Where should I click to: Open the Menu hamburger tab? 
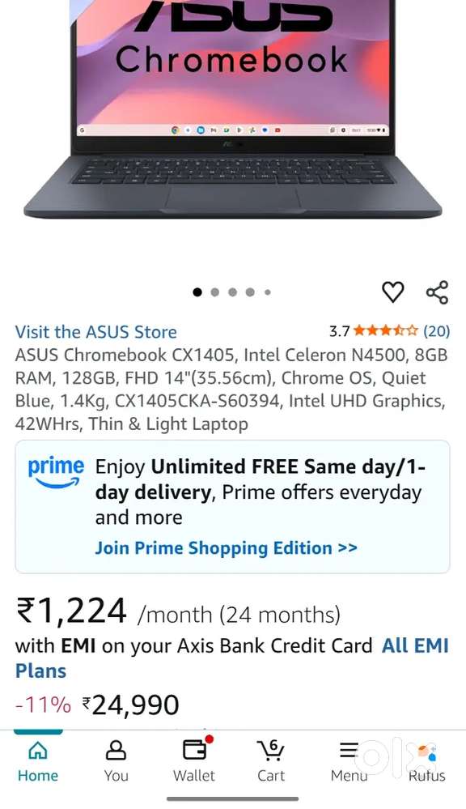349,761
